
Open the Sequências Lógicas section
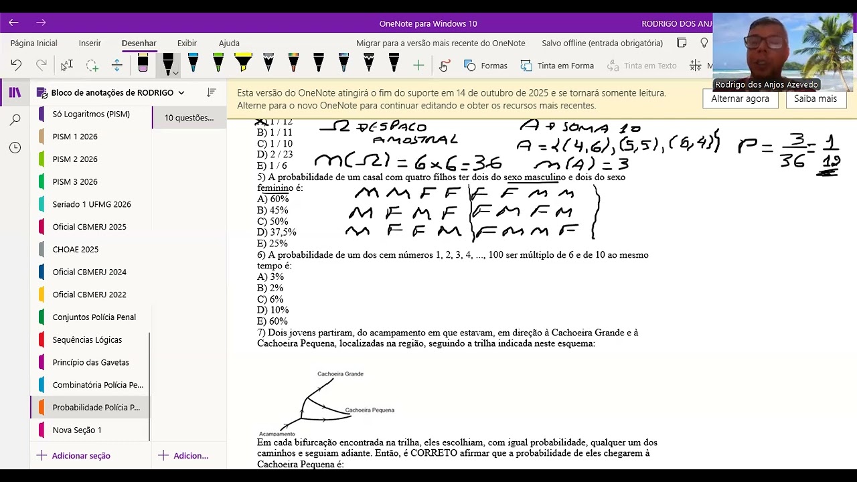[90, 340]
